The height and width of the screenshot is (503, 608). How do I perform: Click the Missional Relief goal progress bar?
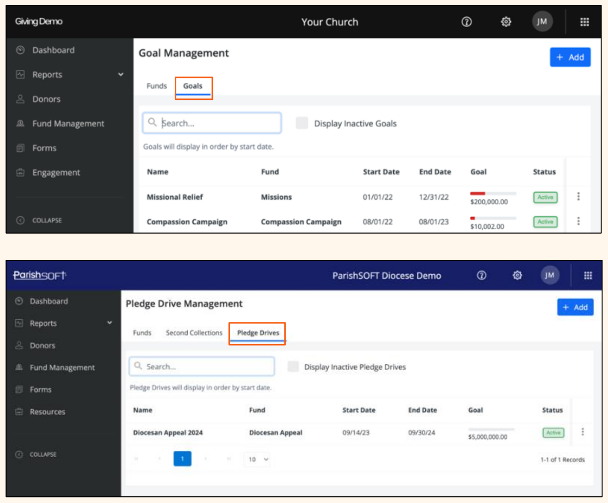493,193
